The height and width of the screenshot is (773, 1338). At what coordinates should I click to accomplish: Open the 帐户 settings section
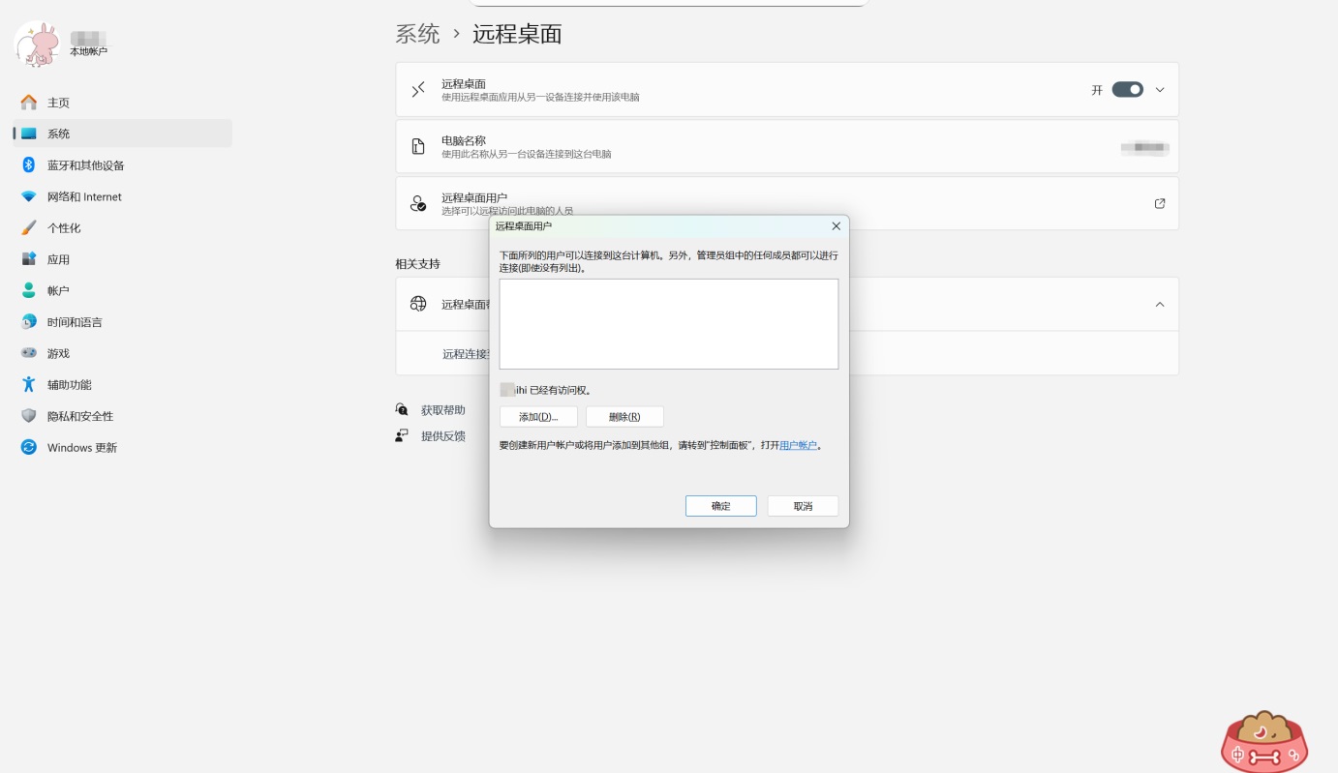point(58,290)
